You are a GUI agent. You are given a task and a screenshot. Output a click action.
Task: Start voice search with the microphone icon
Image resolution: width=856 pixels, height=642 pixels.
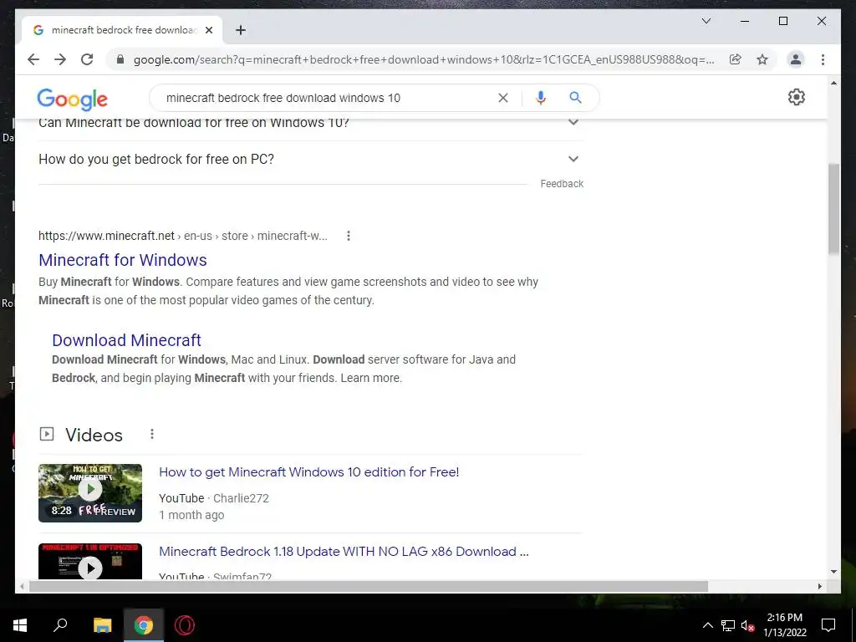click(541, 98)
